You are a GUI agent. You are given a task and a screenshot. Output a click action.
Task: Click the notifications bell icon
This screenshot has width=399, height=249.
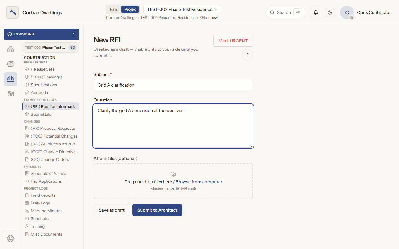click(x=316, y=12)
